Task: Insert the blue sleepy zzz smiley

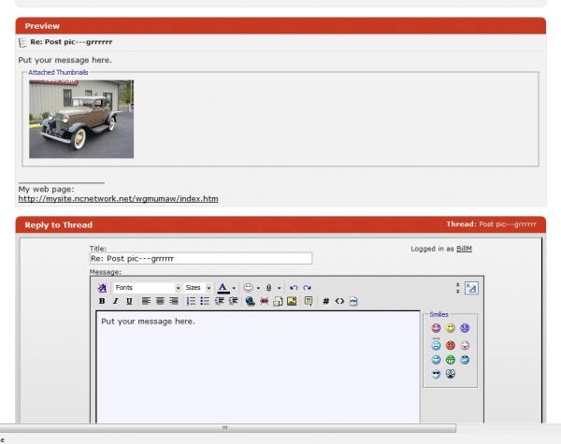Action: point(436,344)
